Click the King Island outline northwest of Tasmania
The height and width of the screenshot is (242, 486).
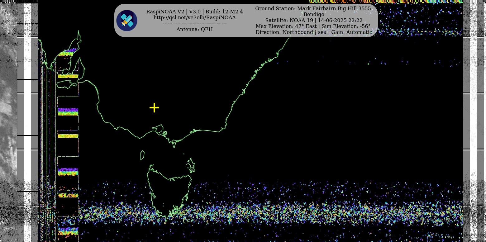click(142, 155)
